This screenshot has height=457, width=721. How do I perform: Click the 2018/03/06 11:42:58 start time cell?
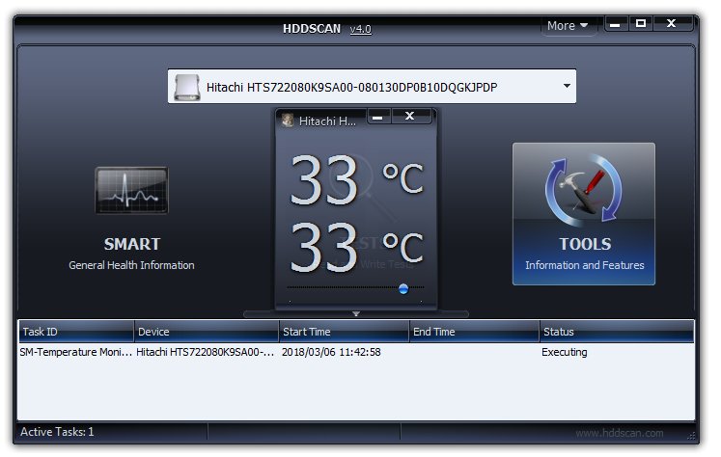tap(331, 352)
